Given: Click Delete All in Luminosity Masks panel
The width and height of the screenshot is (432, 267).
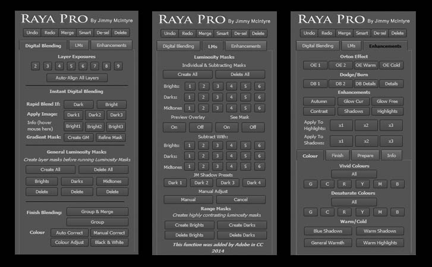Looking at the screenshot, I should 240,74.
